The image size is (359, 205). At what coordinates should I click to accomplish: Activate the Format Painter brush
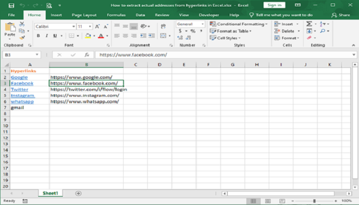(x=22, y=38)
